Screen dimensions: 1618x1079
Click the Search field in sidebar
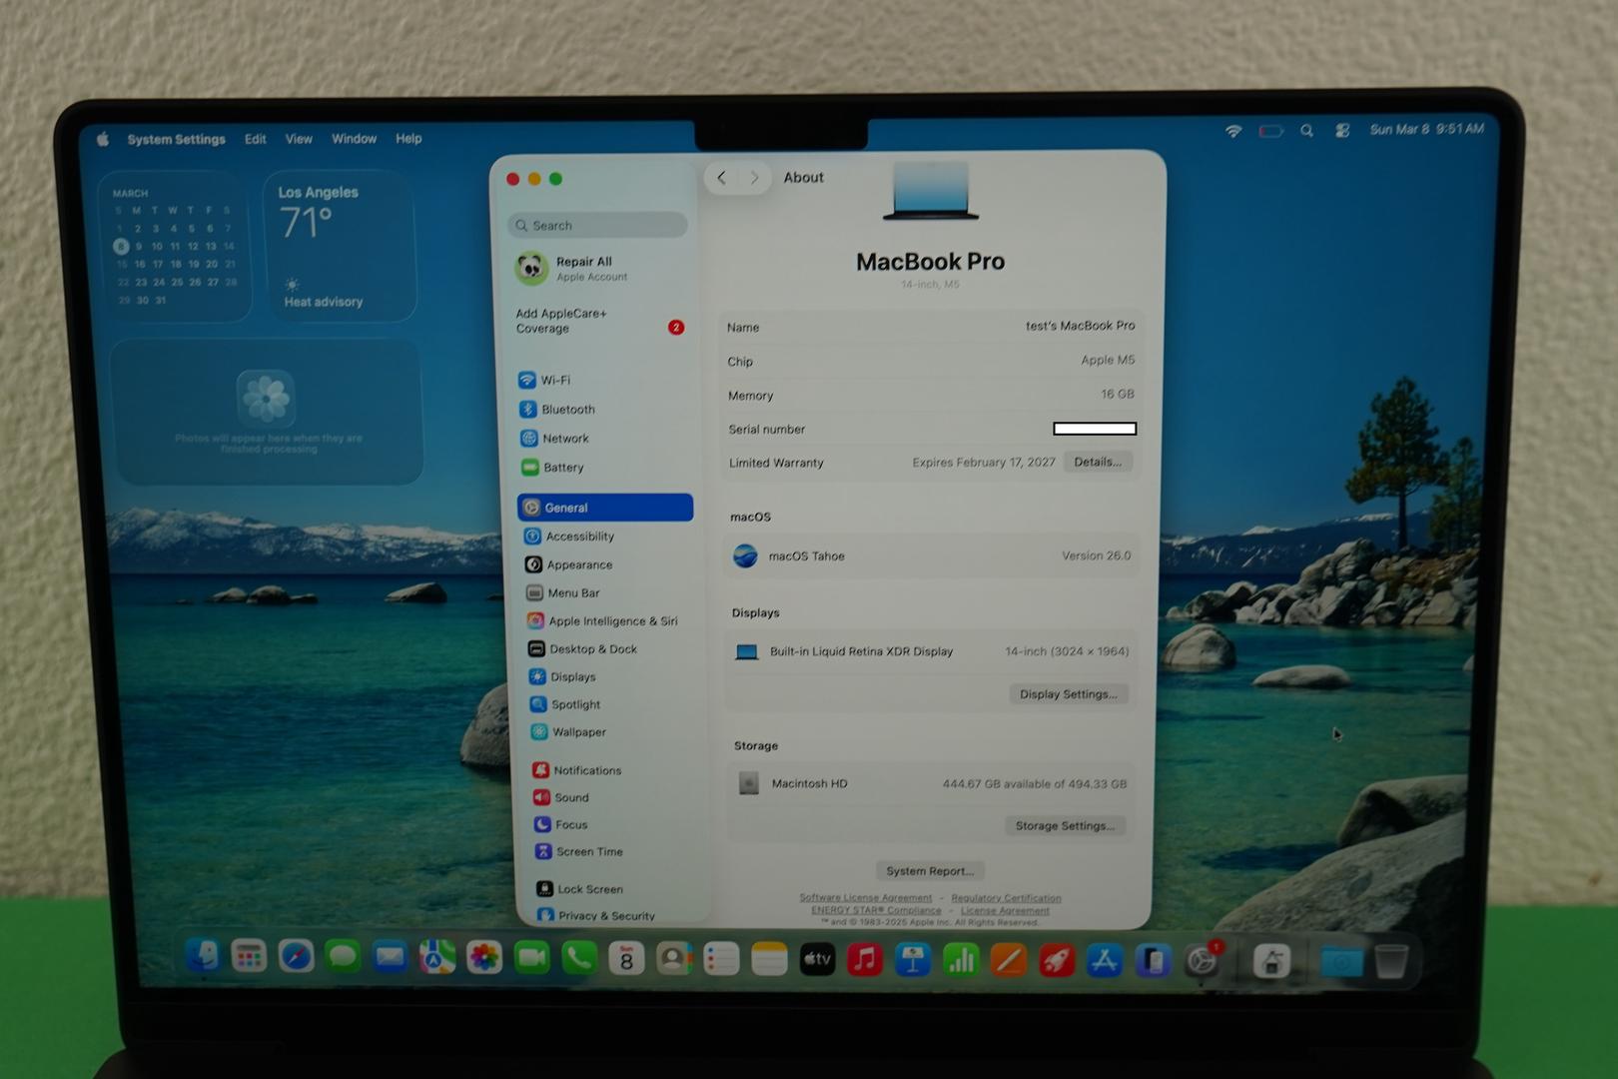[599, 226]
